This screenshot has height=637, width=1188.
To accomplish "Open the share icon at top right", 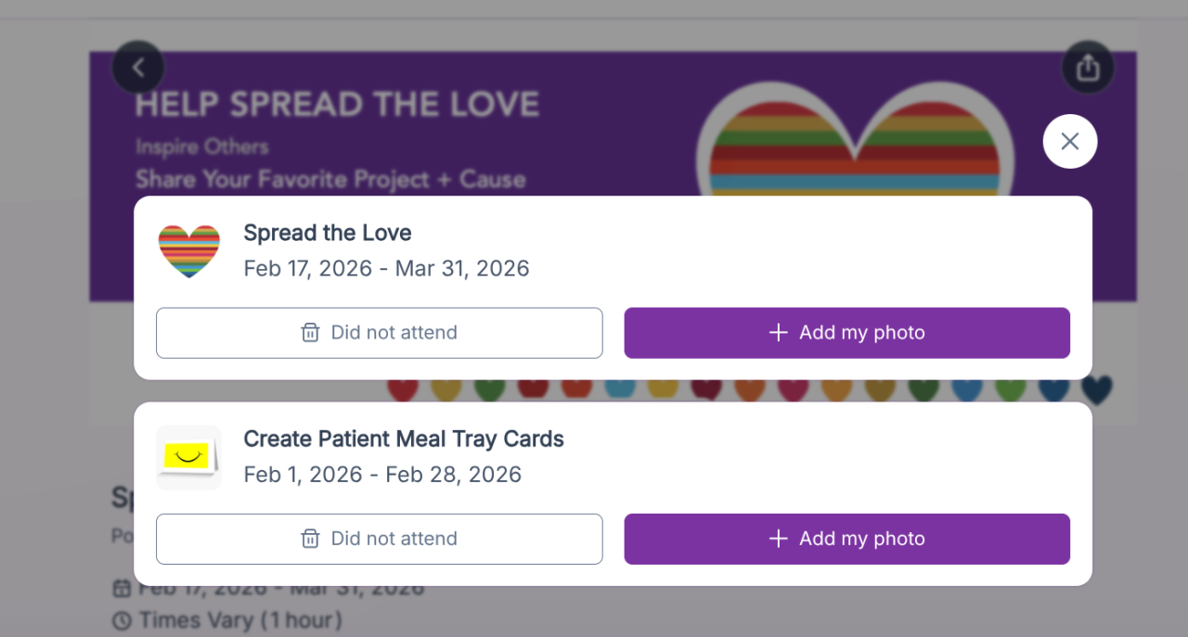I will pyautogui.click(x=1088, y=67).
